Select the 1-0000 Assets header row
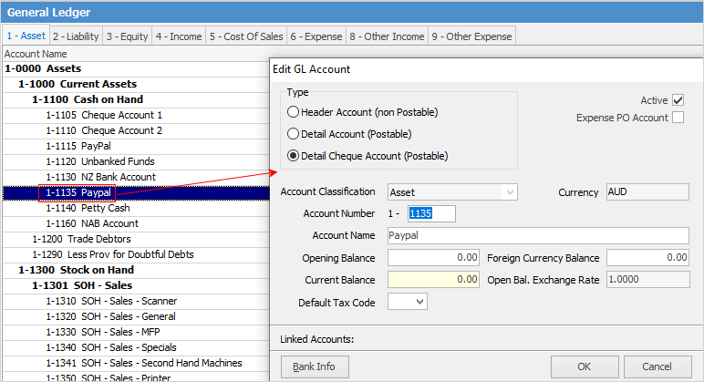704x382 pixels. tap(136, 68)
